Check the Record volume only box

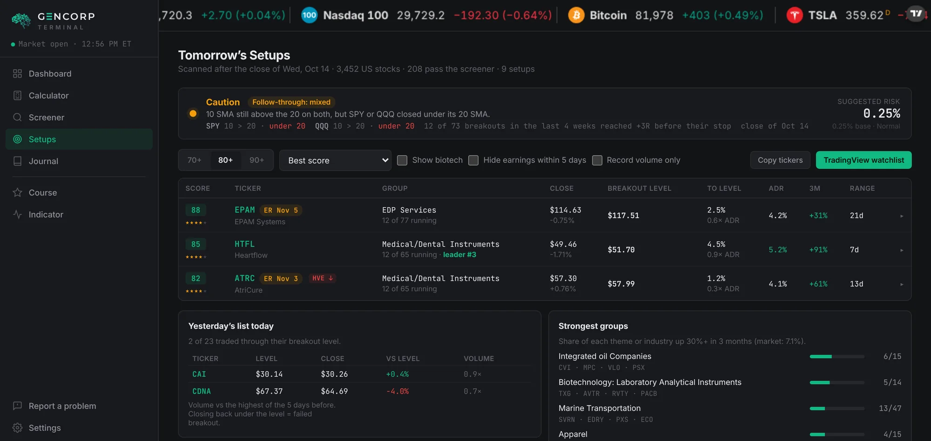click(597, 160)
